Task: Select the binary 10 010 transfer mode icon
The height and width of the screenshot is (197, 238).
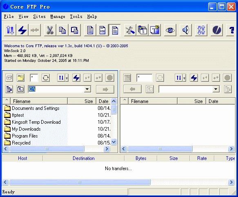Action: [x=102, y=30]
